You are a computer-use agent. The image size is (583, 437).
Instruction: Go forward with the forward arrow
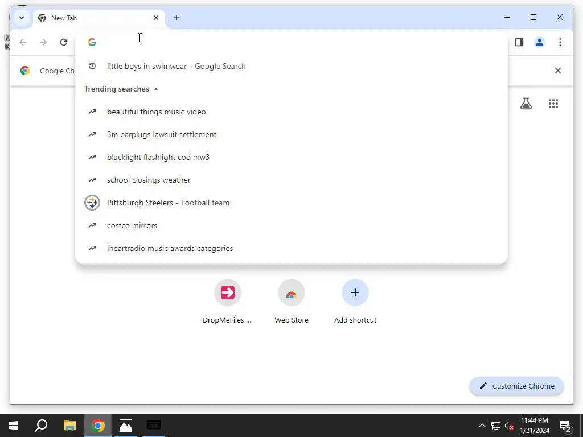click(43, 42)
